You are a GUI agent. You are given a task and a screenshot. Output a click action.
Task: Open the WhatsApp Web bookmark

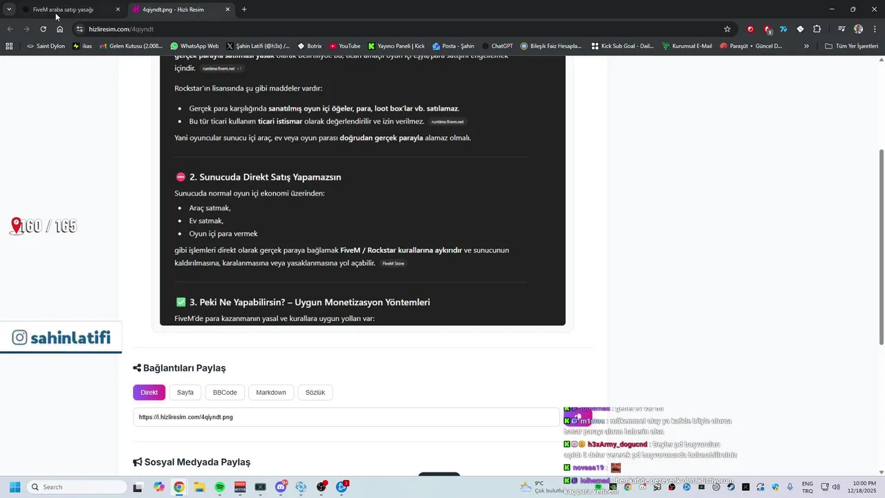(x=194, y=46)
